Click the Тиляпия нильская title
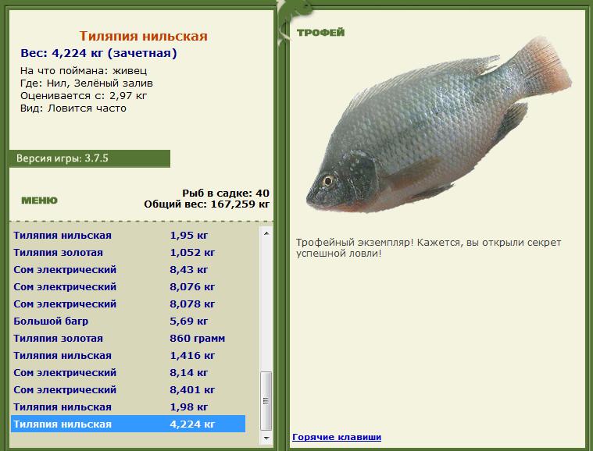The image size is (593, 451). (143, 36)
